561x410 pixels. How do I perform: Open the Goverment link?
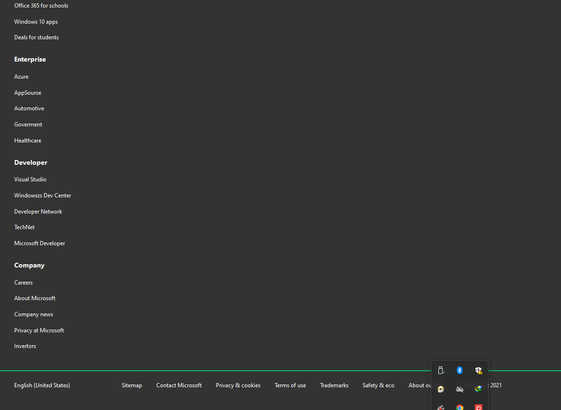pos(28,125)
